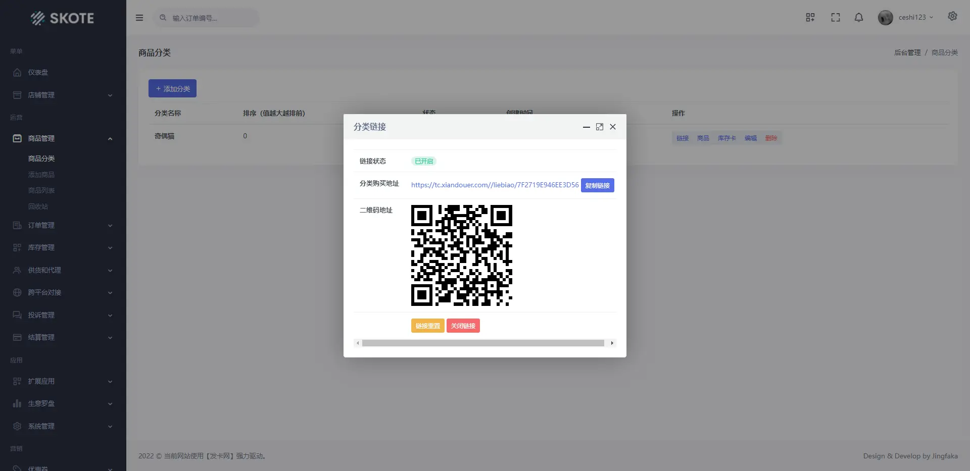Click the user avatar picture

886,18
